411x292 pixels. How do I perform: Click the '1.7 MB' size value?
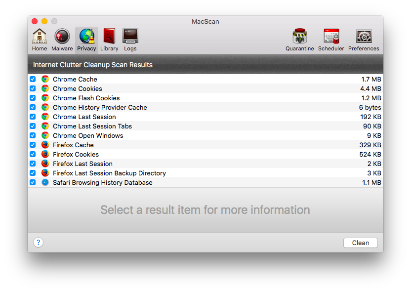pyautogui.click(x=371, y=79)
